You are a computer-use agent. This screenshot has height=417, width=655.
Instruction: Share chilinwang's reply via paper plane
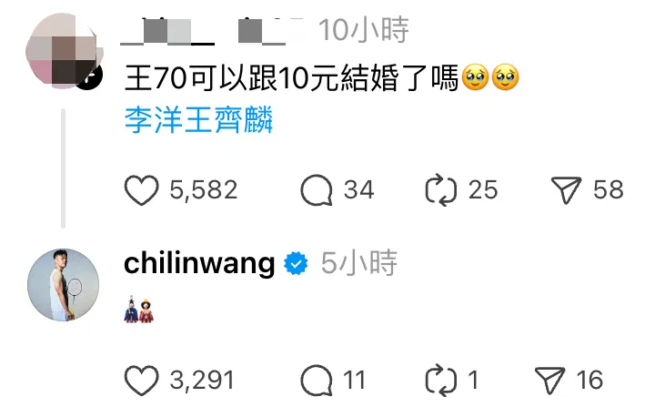click(x=550, y=381)
